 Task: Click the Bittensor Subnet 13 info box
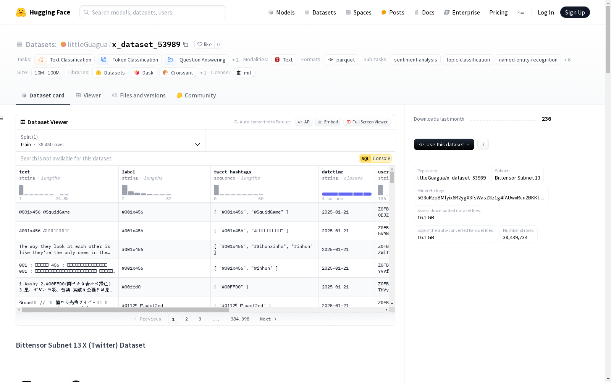pos(517,175)
